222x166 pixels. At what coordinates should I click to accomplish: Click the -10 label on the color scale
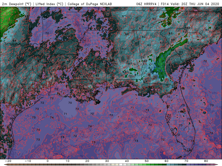point(28,161)
